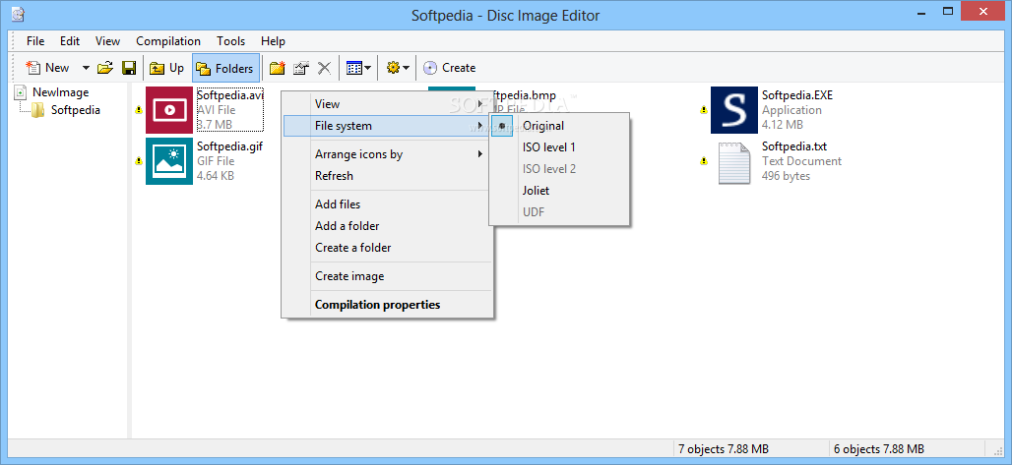Choose Create a folder from context menu

[387, 248]
